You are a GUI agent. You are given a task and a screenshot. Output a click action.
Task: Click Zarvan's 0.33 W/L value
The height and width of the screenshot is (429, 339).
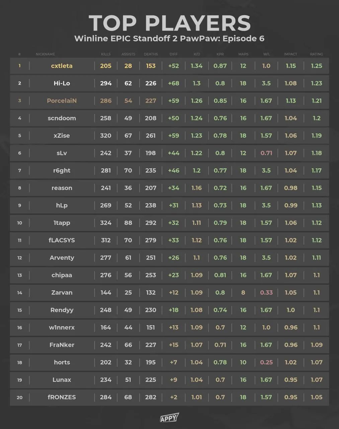click(x=266, y=293)
